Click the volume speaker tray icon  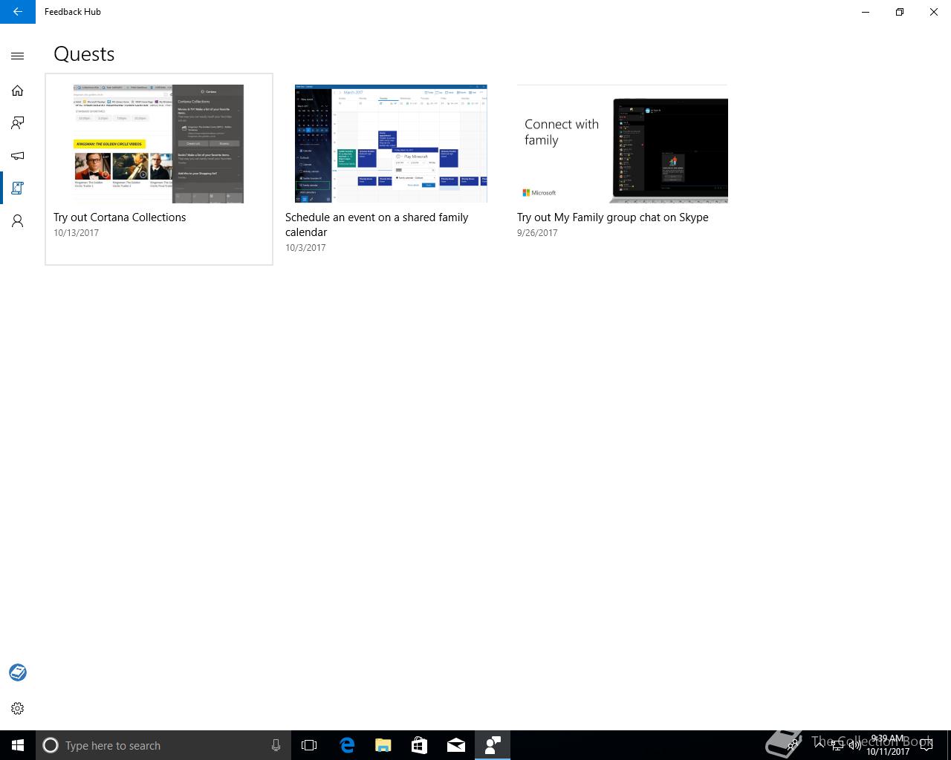click(854, 745)
